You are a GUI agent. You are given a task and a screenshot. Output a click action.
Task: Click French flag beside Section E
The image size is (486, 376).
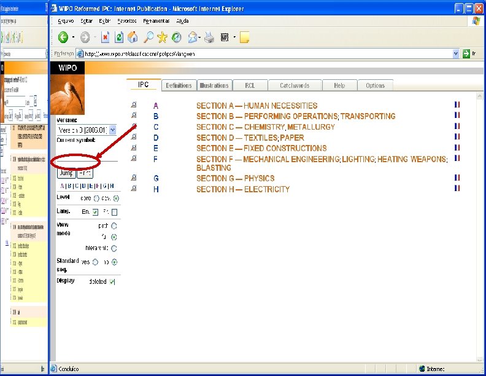[457, 147]
